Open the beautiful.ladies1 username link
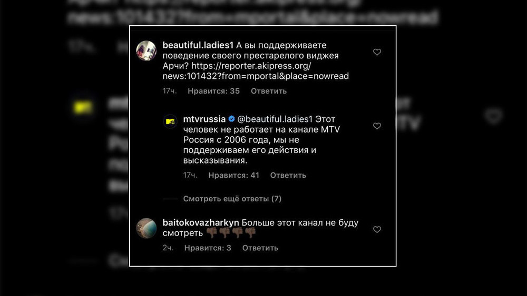This screenshot has height=296, width=527. [198, 45]
